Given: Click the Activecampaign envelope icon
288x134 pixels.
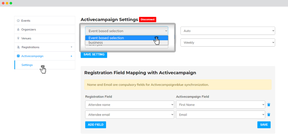Looking at the screenshot, I should [x=18, y=56].
